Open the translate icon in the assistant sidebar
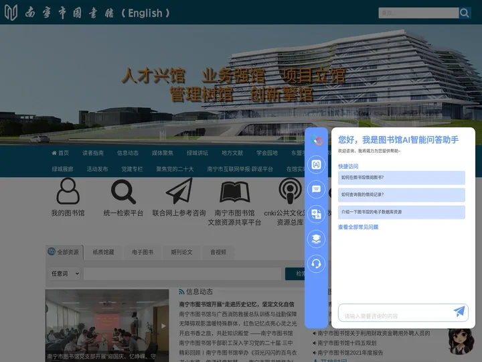This screenshot has width=482, height=362. pyautogui.click(x=316, y=214)
